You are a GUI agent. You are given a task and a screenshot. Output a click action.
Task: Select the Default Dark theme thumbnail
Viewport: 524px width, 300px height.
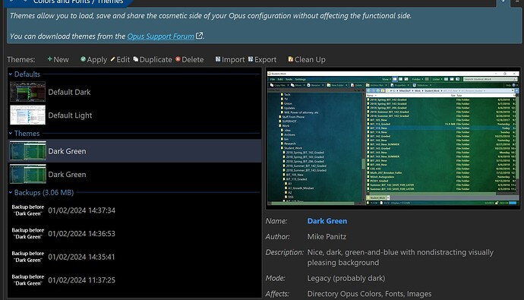[x=28, y=92]
